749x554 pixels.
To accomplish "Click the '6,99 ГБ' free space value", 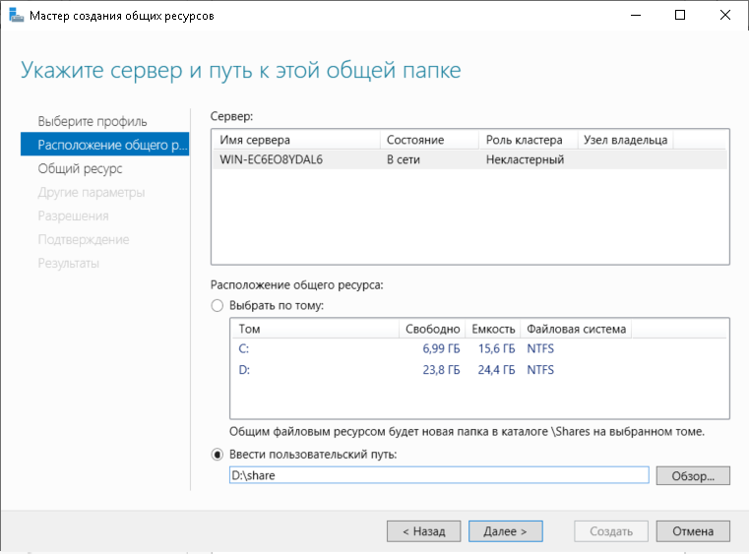I will [x=441, y=348].
